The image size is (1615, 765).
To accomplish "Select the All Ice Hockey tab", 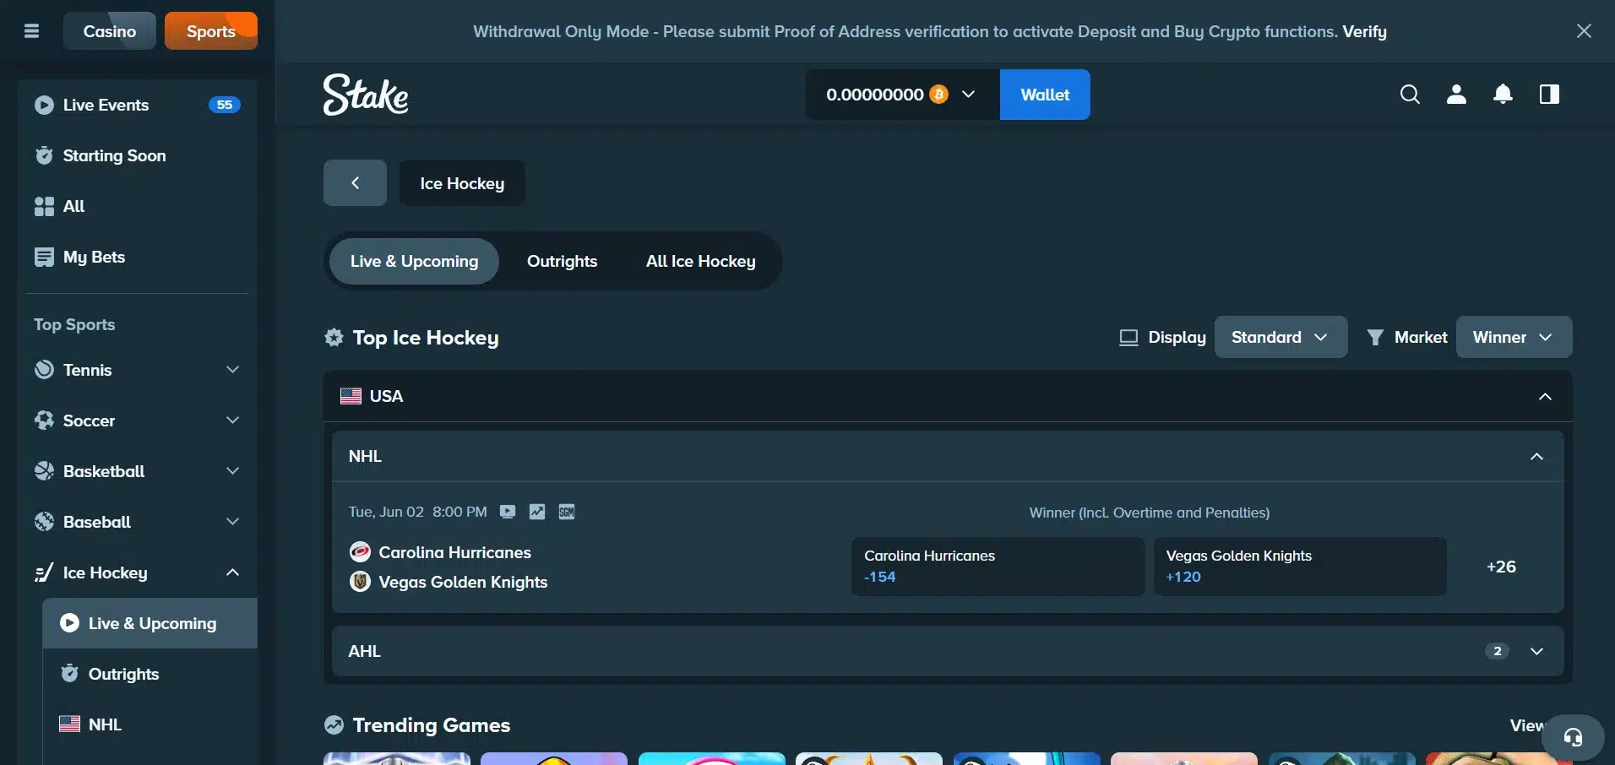I will (700, 261).
